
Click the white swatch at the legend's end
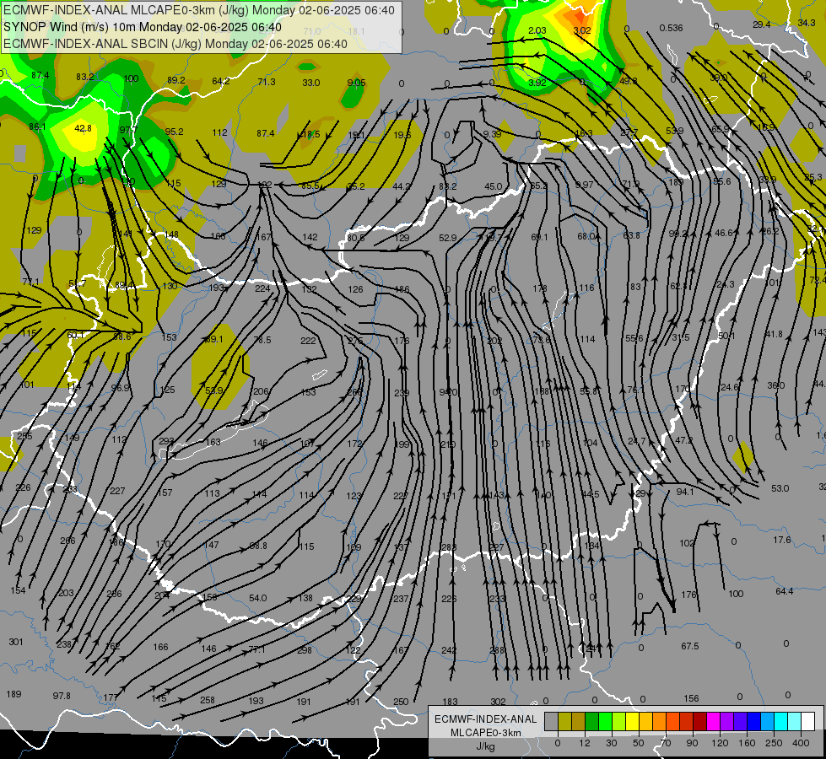click(x=807, y=721)
